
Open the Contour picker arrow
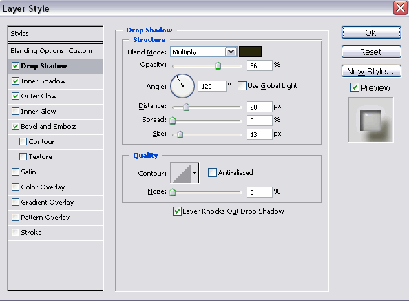click(195, 172)
